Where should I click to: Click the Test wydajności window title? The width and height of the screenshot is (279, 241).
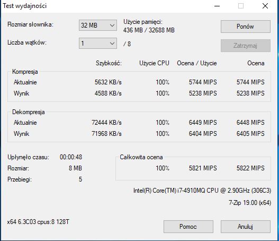(25, 6)
